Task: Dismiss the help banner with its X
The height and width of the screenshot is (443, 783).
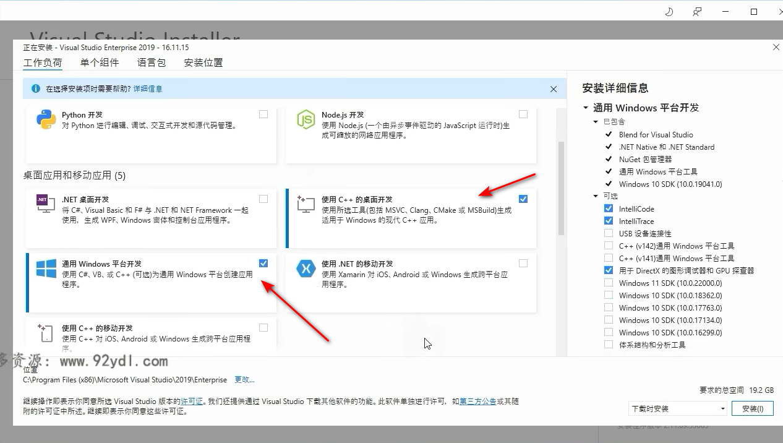Action: [554, 89]
